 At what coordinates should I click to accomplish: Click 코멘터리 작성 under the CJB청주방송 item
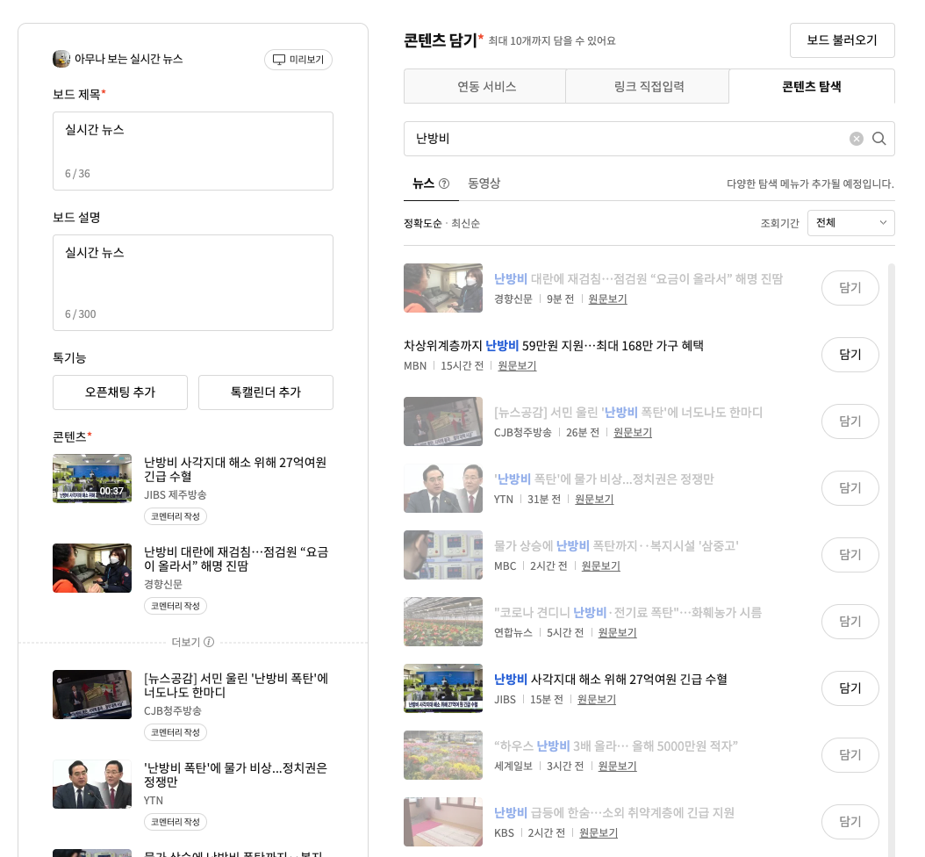[176, 732]
